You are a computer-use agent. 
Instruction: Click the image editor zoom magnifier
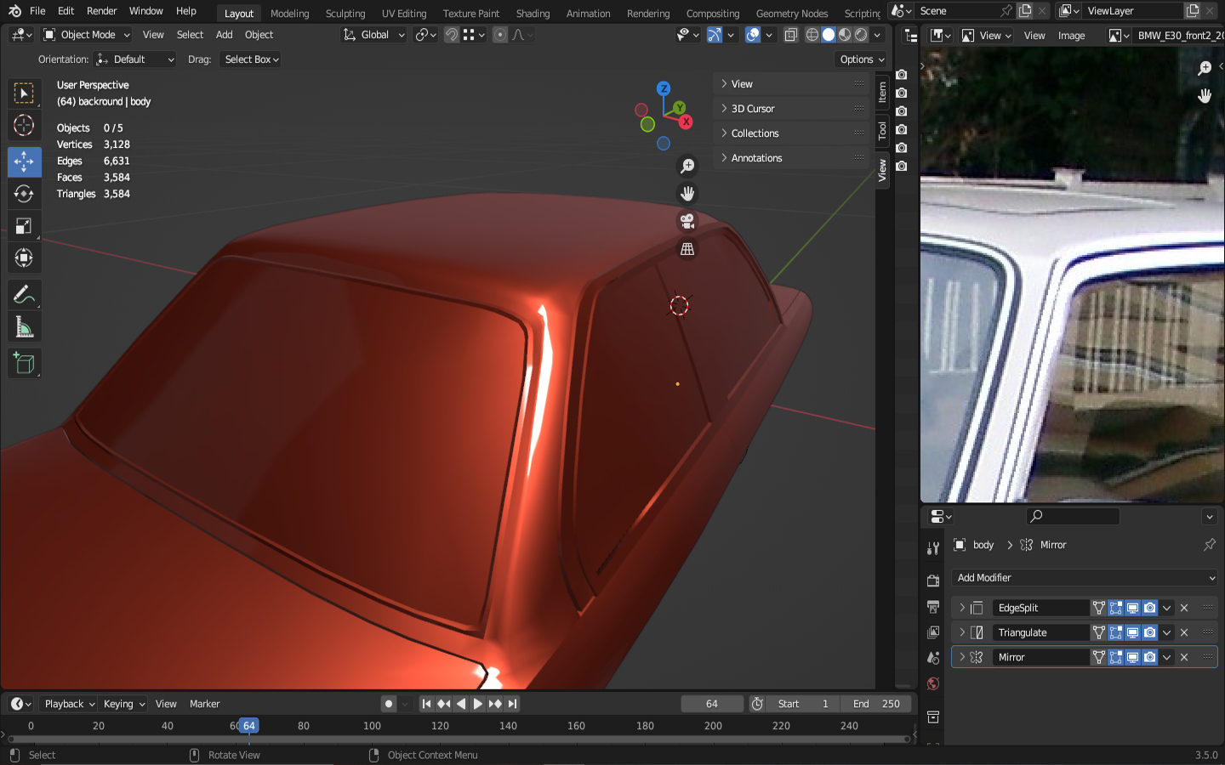pos(1205,68)
